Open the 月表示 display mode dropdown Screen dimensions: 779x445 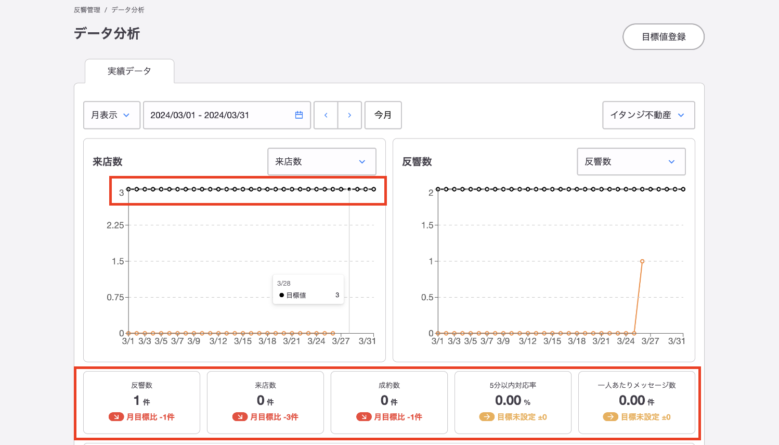(112, 115)
